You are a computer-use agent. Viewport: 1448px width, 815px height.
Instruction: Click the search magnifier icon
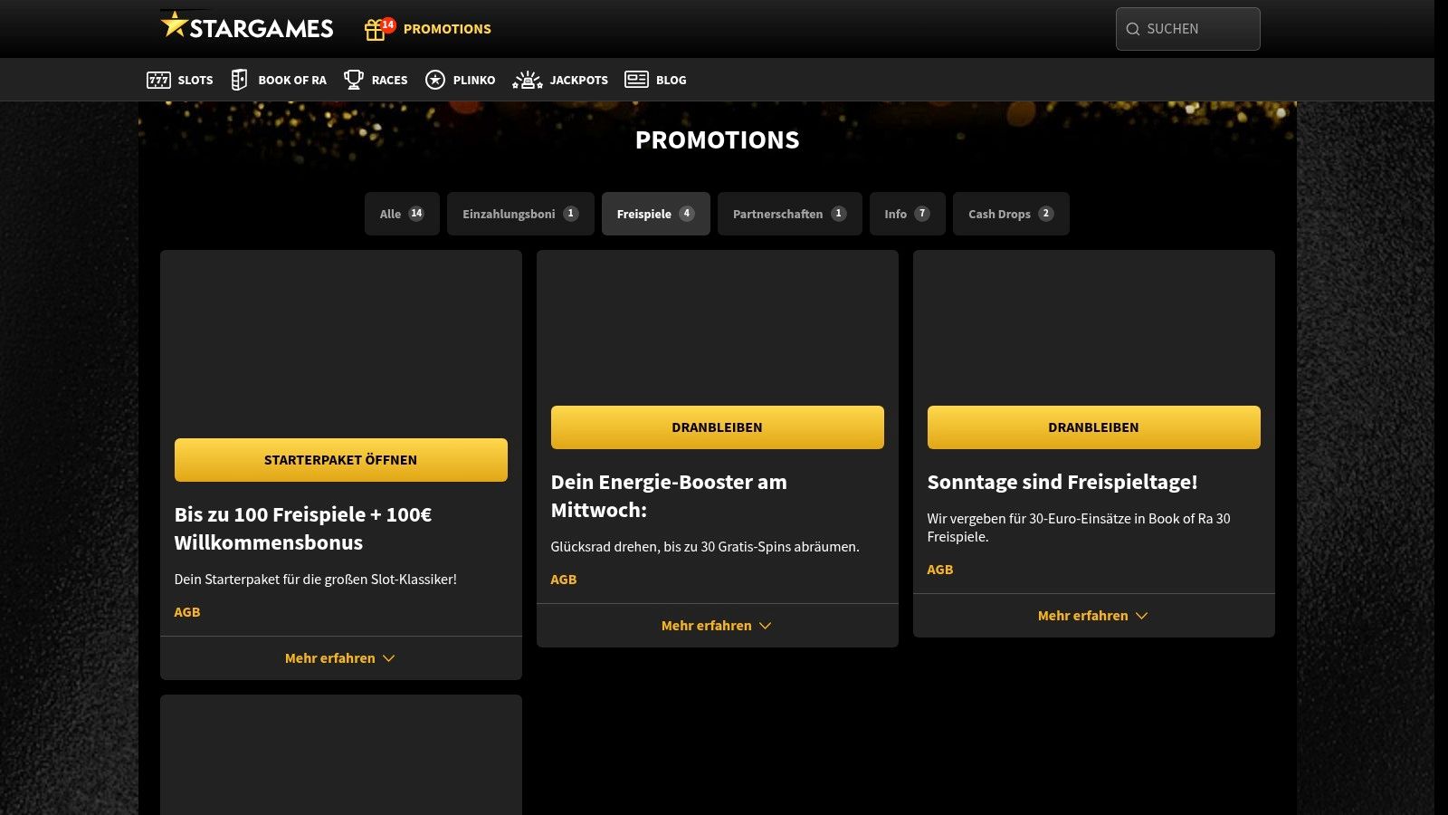(x=1132, y=29)
